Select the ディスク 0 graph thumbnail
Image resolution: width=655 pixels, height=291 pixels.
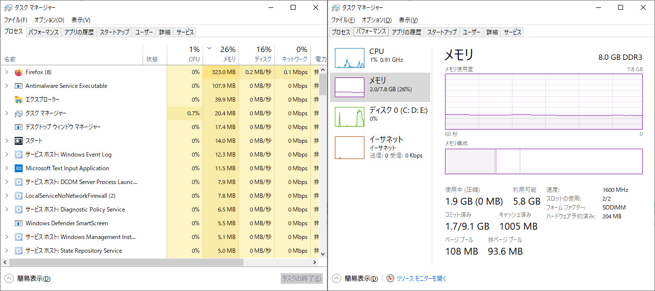350,116
